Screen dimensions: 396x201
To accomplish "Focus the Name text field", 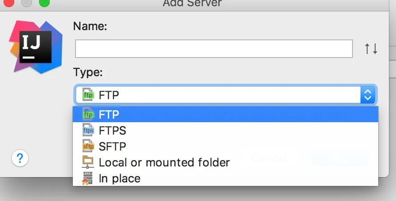I will pyautogui.click(x=214, y=49).
